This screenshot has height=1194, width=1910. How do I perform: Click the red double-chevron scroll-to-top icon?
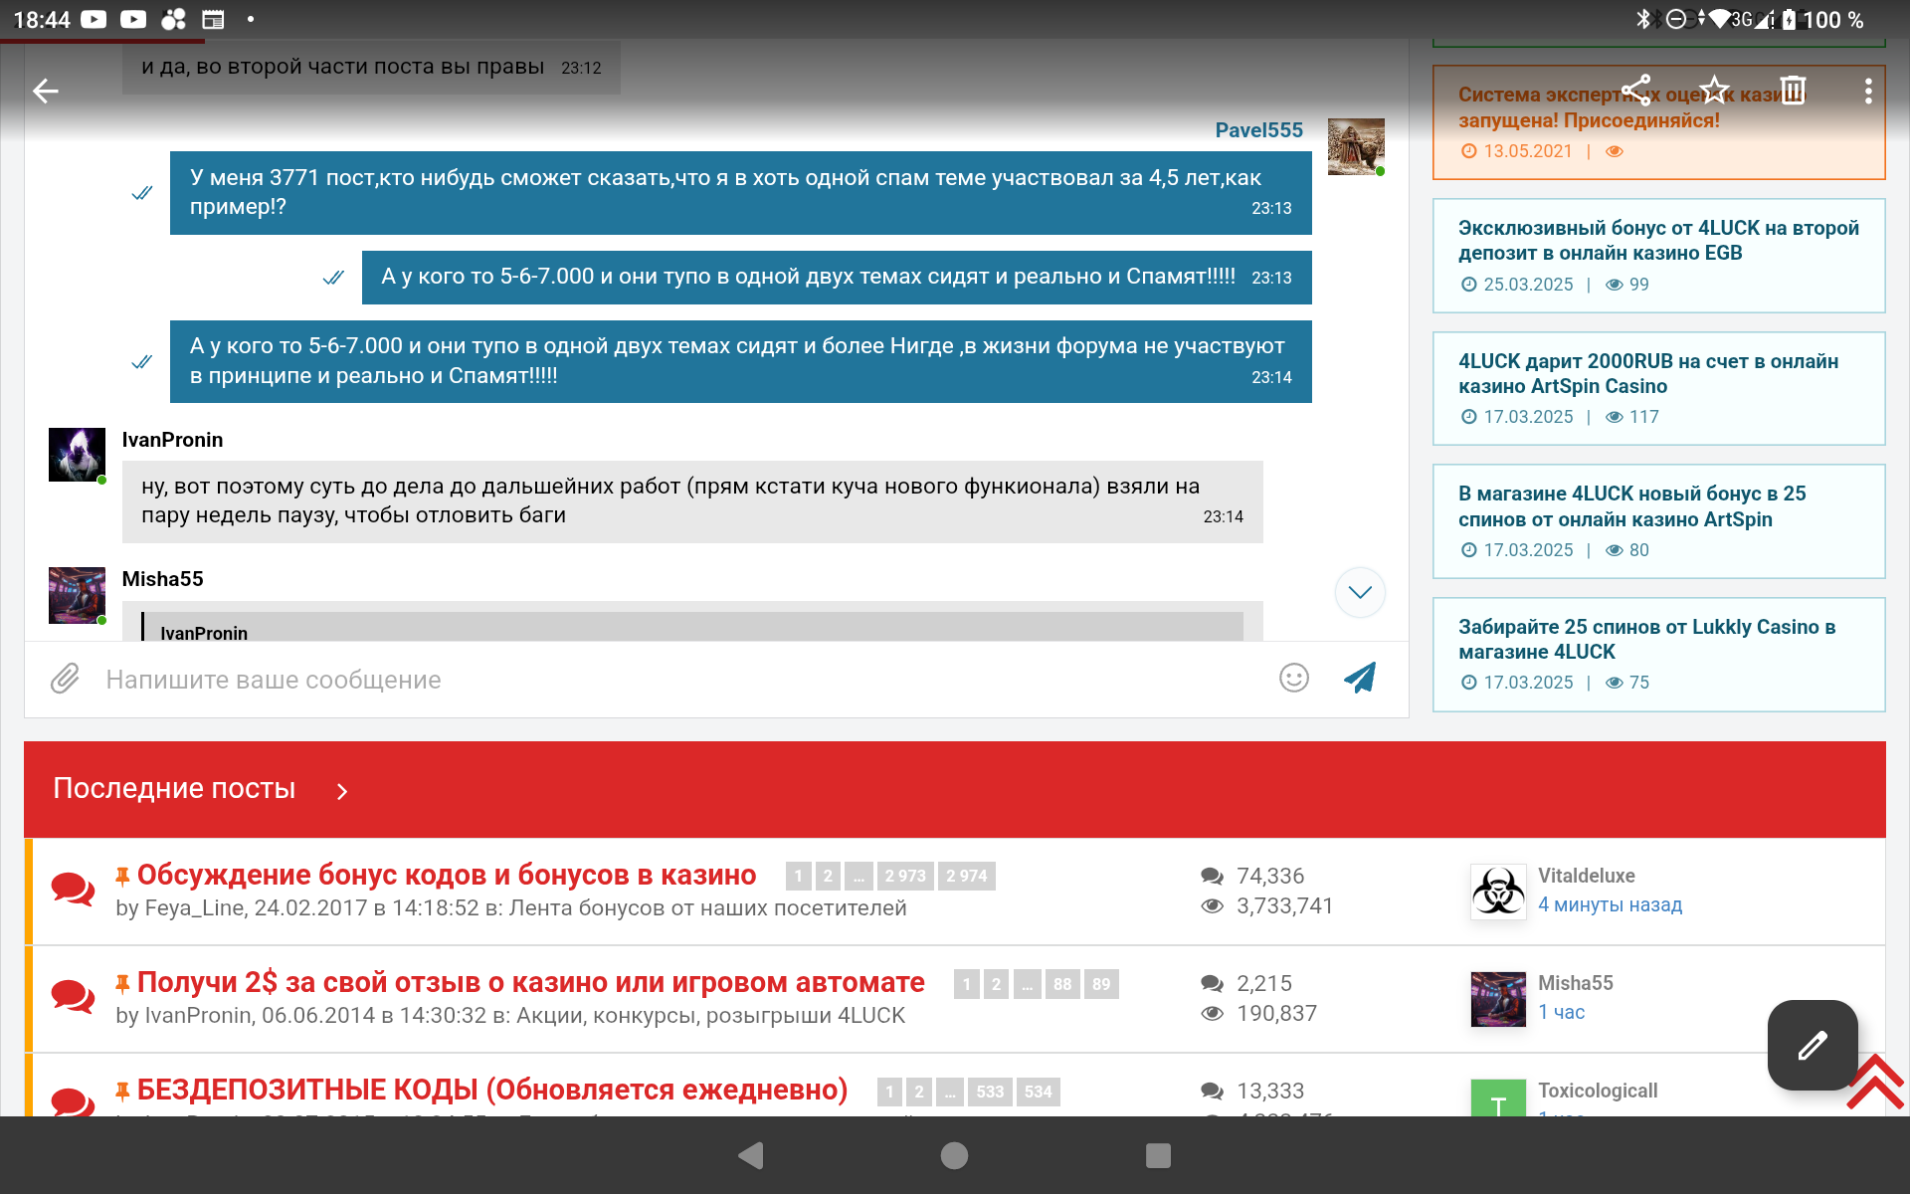tap(1876, 1083)
